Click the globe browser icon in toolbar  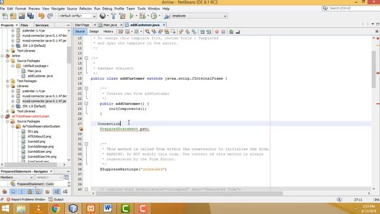103,16
